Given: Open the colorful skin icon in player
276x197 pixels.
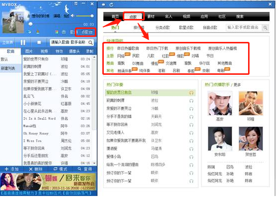Looking at the screenshot, I should (57, 32).
